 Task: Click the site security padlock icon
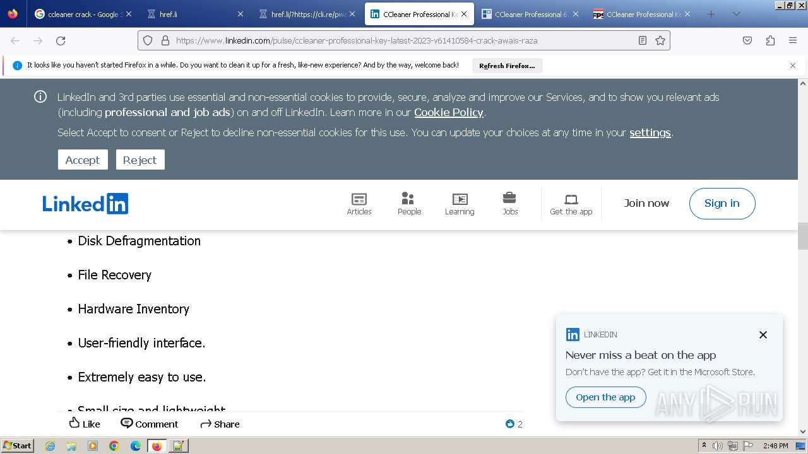(x=165, y=40)
